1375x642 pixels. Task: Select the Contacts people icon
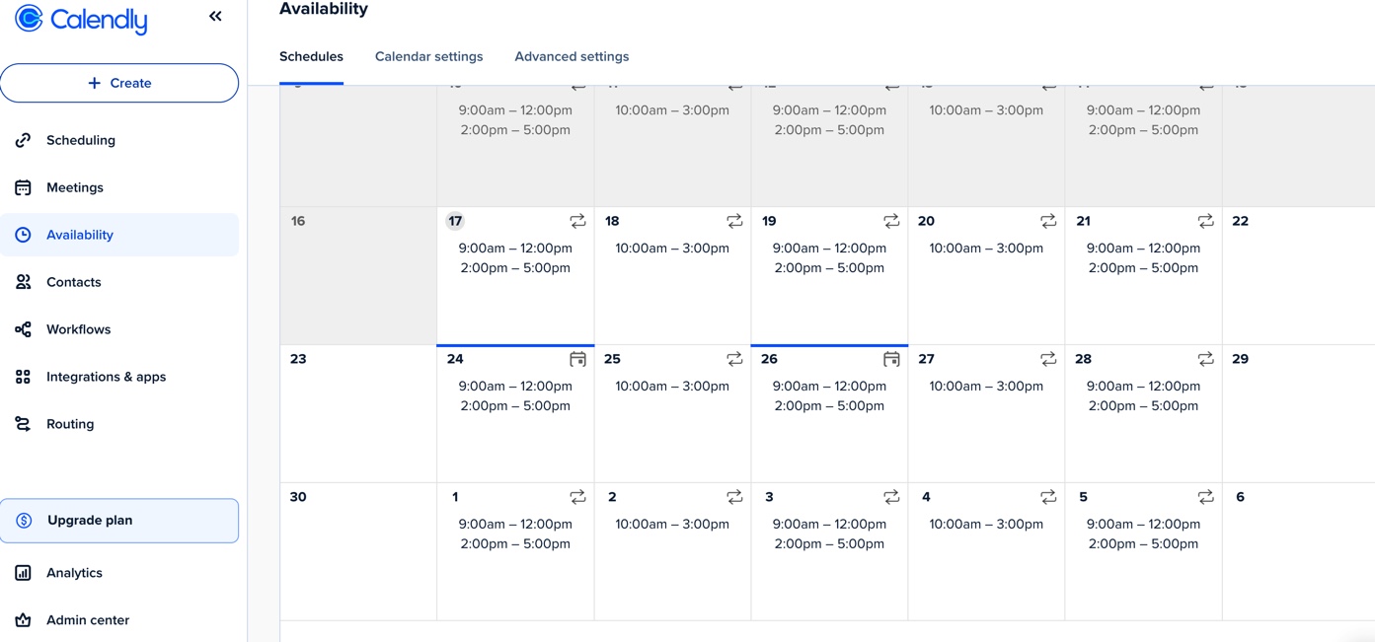[23, 282]
